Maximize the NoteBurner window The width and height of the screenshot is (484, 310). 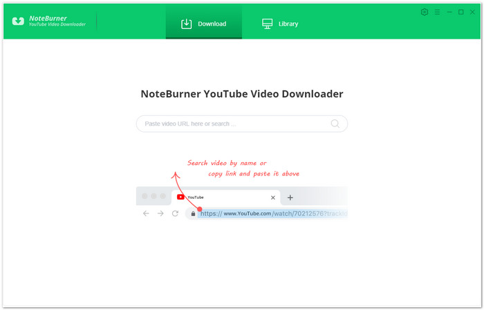(x=461, y=12)
